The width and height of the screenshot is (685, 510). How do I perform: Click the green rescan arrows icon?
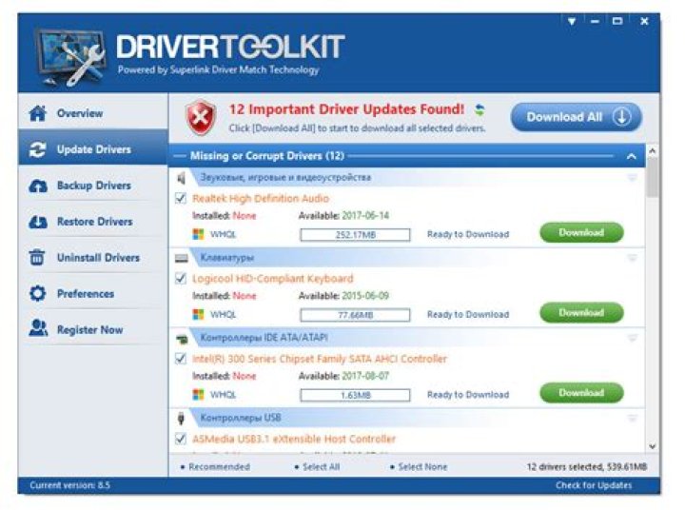[479, 109]
